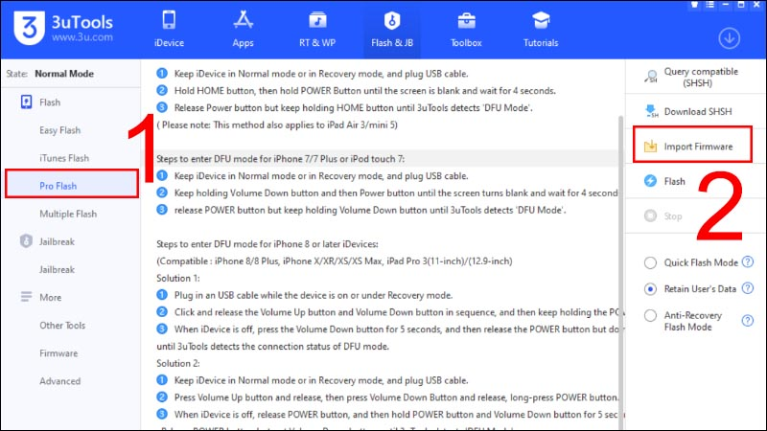The image size is (767, 431).
Task: Select Anti-Recovery Flash Mode radio button
Action: (x=650, y=316)
